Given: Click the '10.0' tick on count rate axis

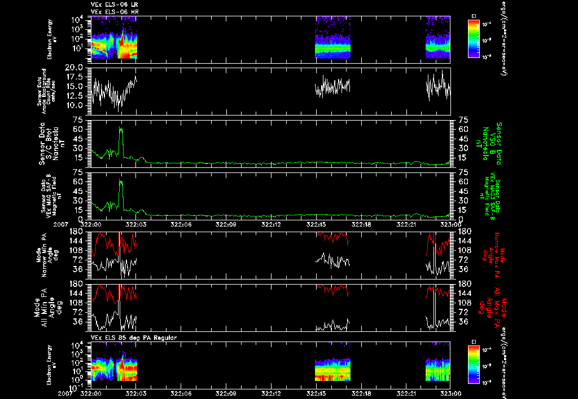Looking at the screenshot, I should pos(74,105).
